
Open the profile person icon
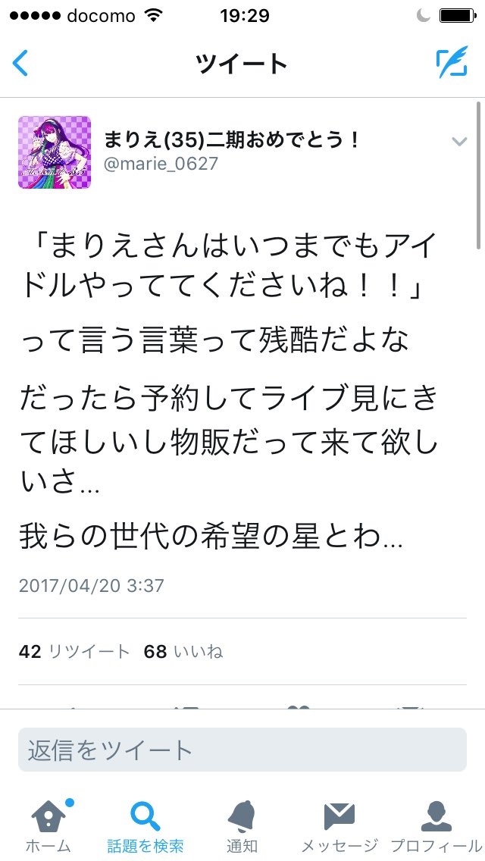436,816
